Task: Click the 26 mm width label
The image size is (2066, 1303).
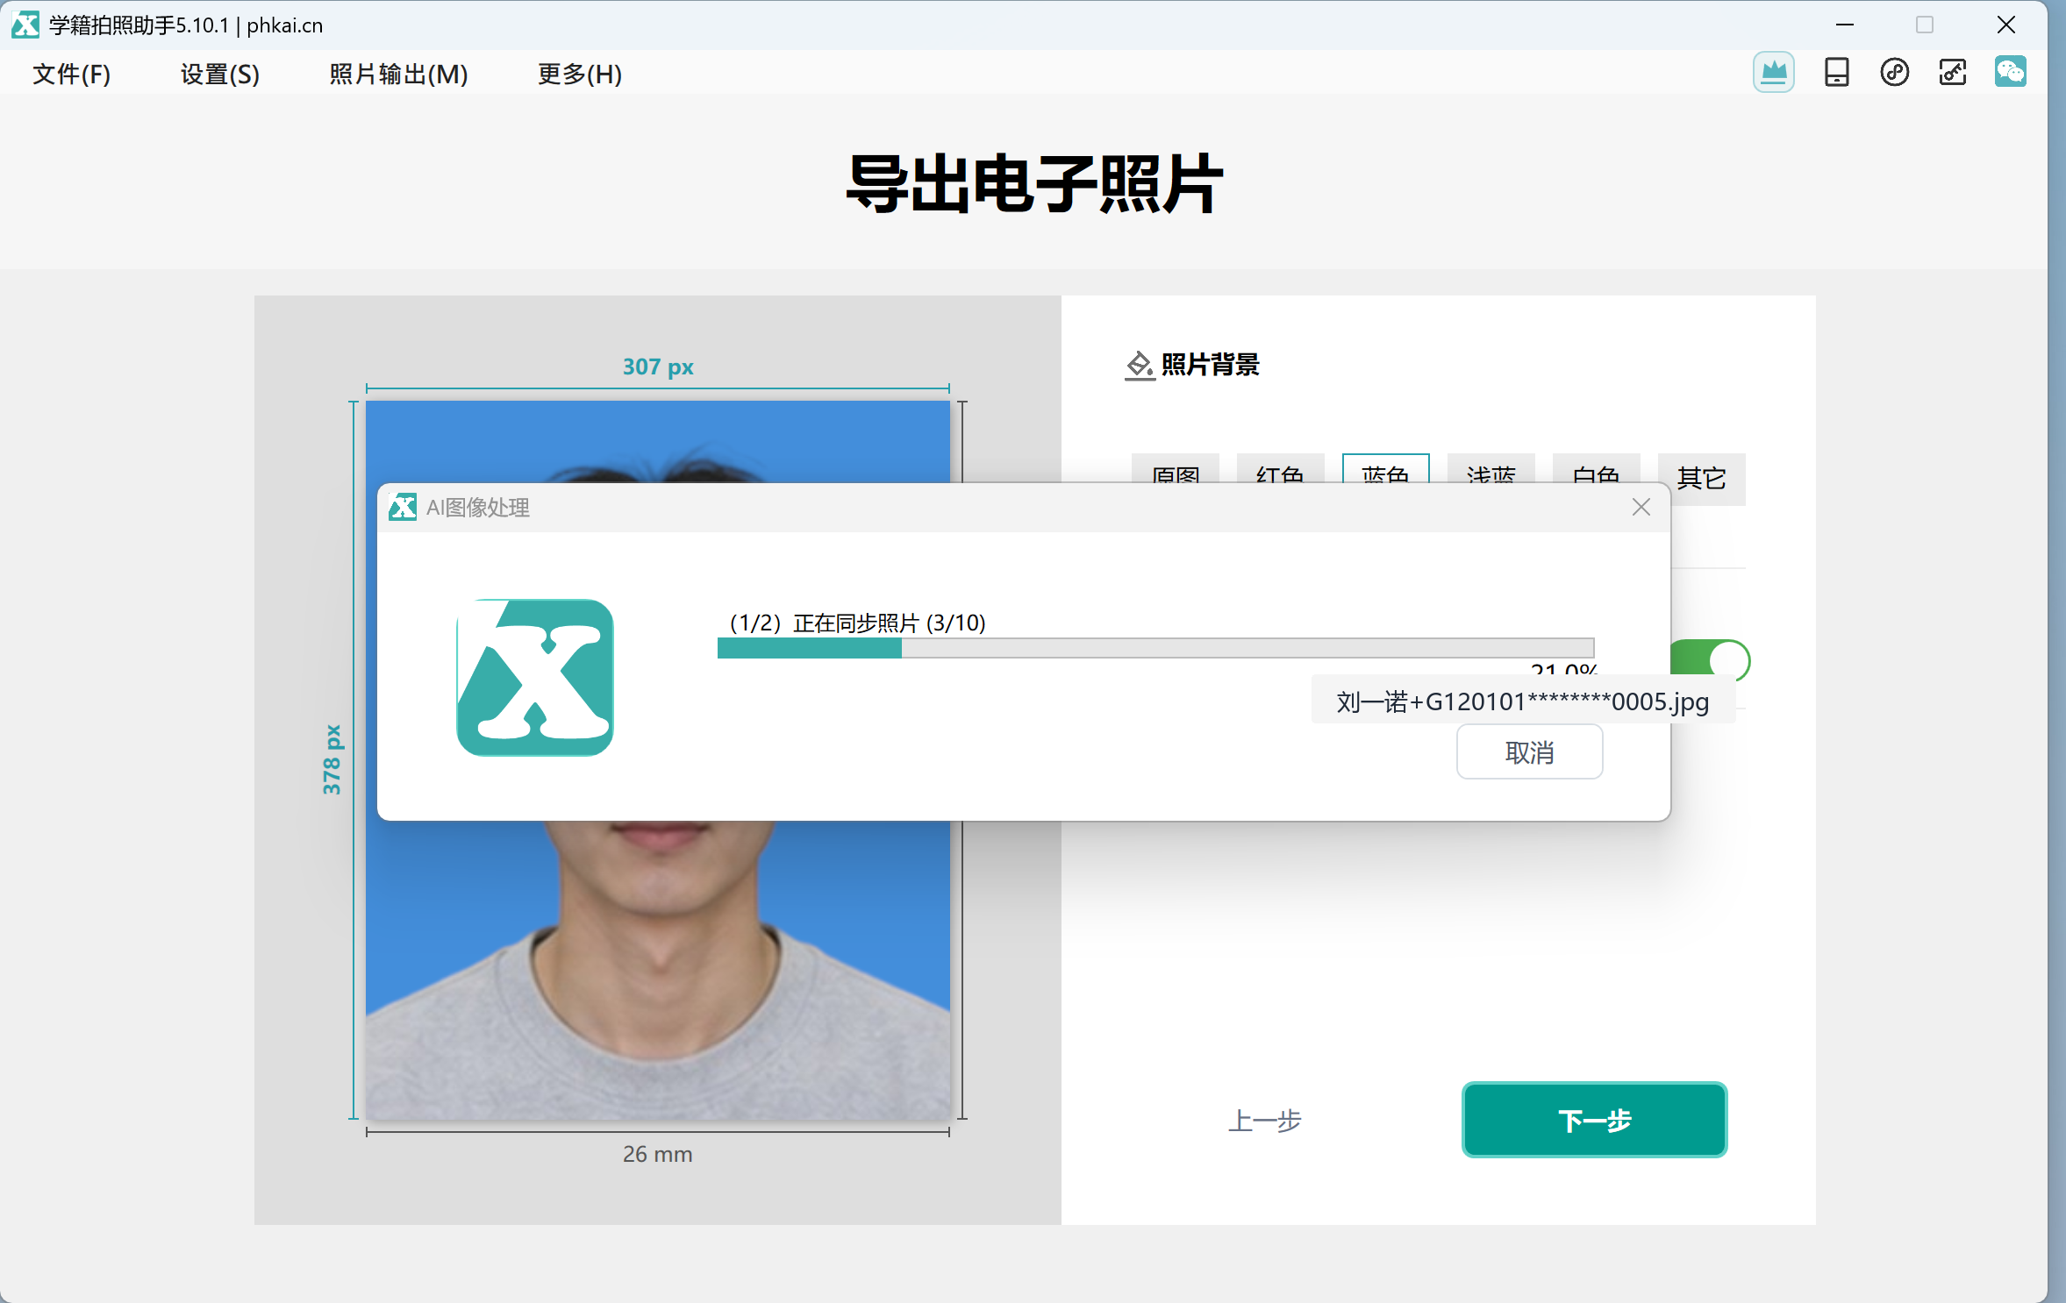Action: click(657, 1154)
